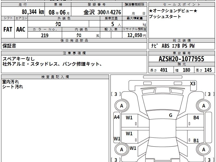The width and height of the screenshot is (216, 162).
Task: Select the クロ value under 内装色
Action: [x=79, y=35]
